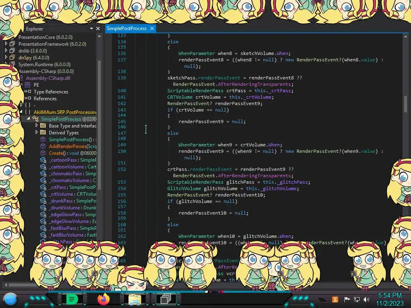
Task: Select the _crtVolume : CRTVolume field
Action: (x=72, y=194)
